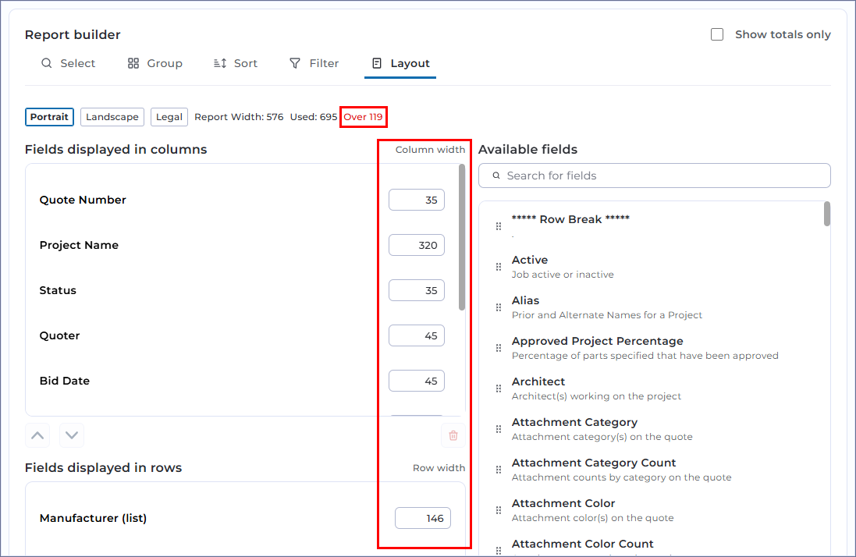Open the Sort tab
The height and width of the screenshot is (557, 856).
pyautogui.click(x=236, y=63)
